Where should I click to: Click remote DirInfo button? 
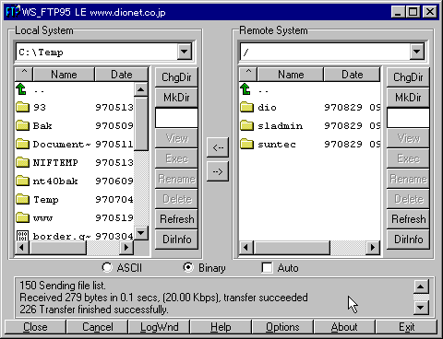[x=408, y=240]
